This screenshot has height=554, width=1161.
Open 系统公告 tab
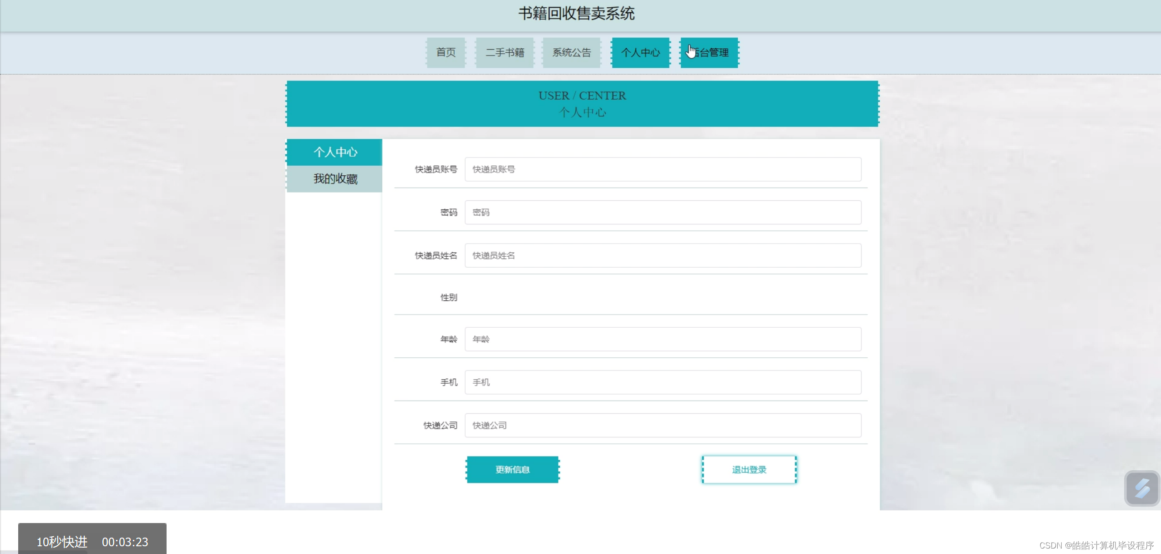(x=572, y=53)
